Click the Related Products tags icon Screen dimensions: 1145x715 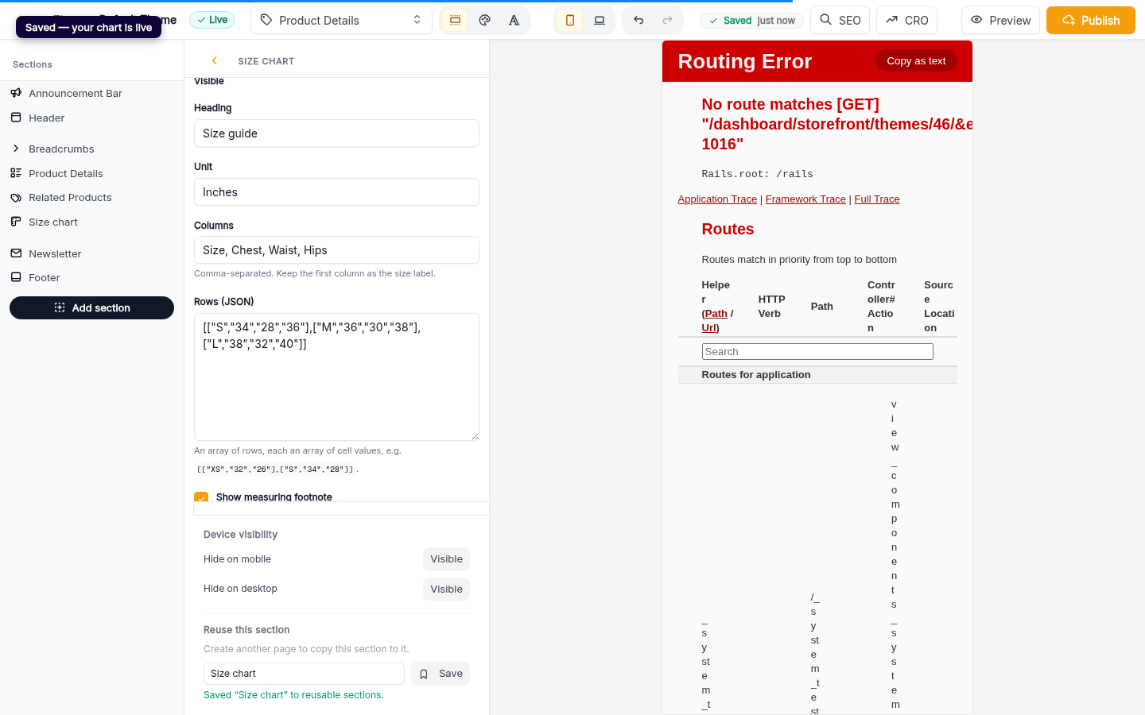(x=16, y=198)
